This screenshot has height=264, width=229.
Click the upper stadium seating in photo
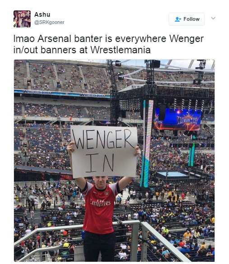(x=62, y=76)
